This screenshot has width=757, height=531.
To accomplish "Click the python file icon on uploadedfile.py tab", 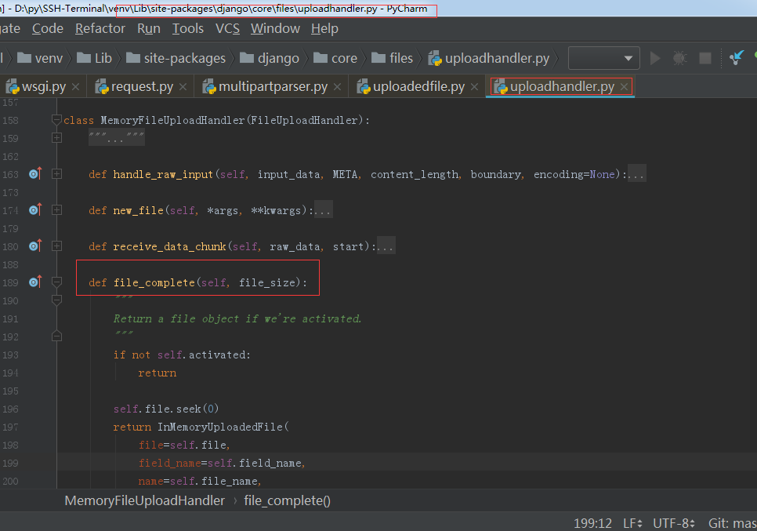I will point(363,87).
